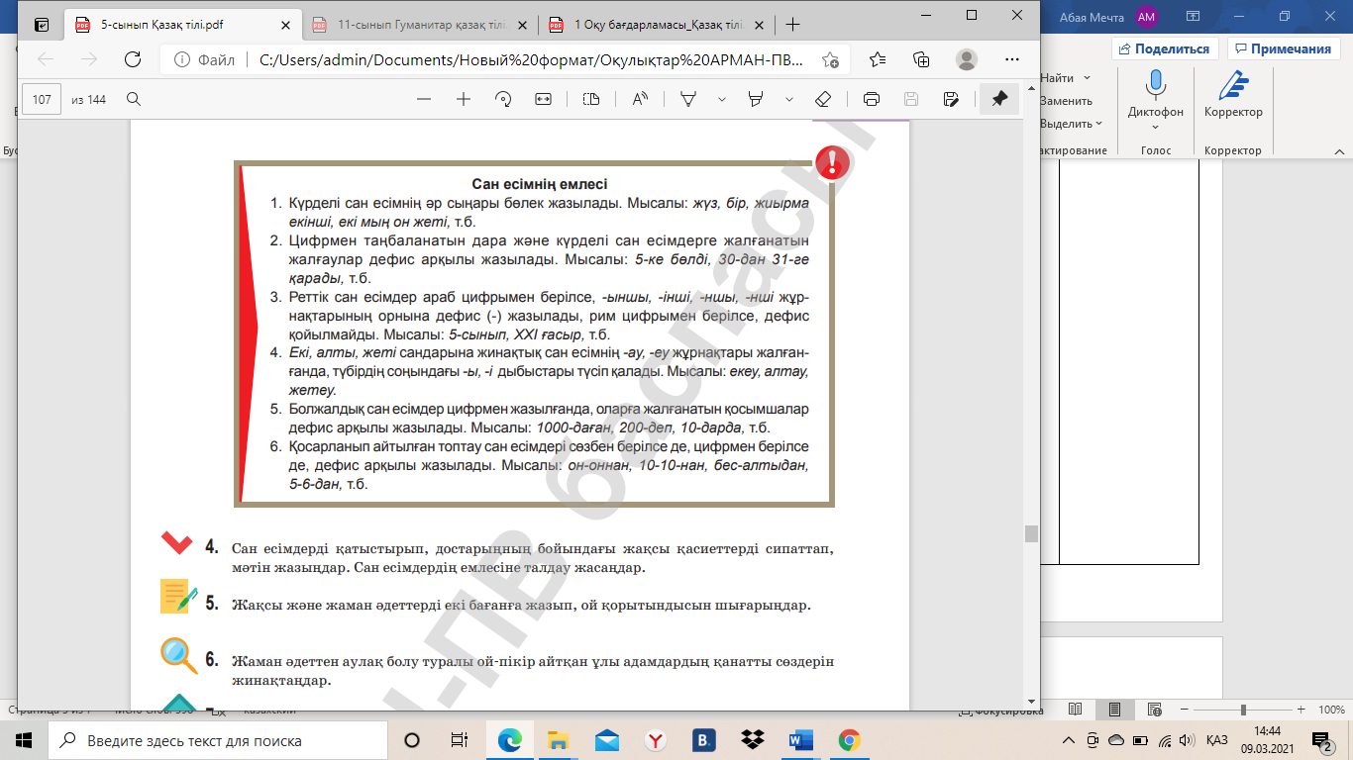This screenshot has height=760, width=1353.
Task: Expand Highlight color options dropdown
Action: click(x=789, y=99)
